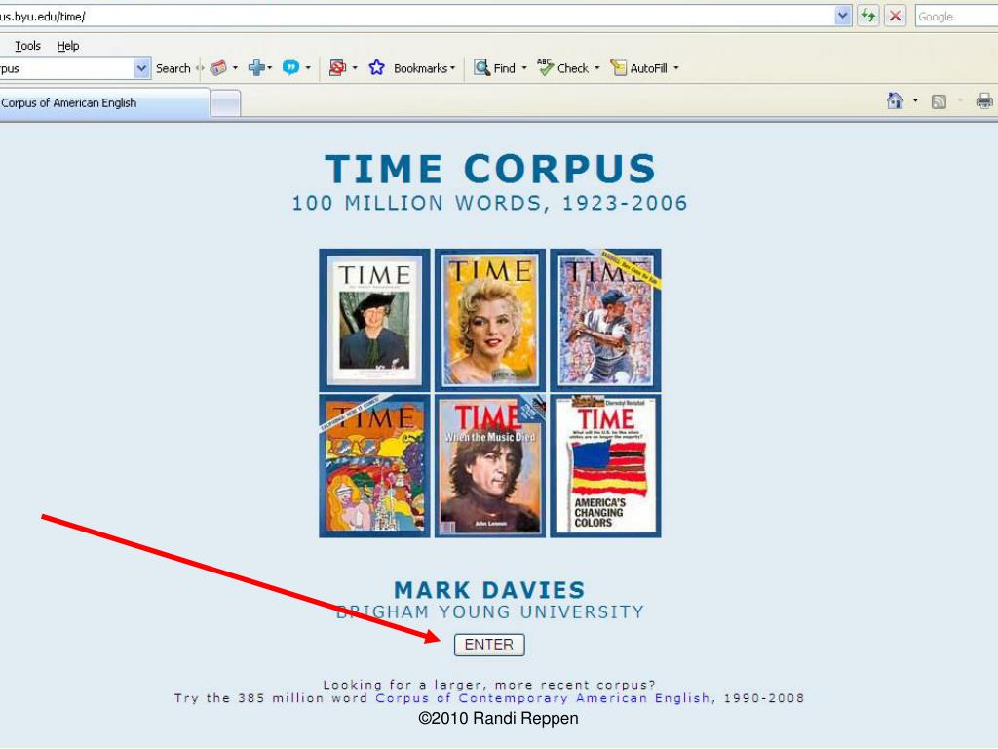This screenshot has height=749, width=998.
Task: Click the MARK DAVIES name text
Action: (x=489, y=590)
